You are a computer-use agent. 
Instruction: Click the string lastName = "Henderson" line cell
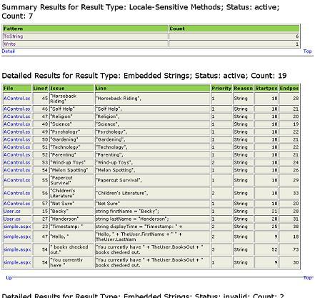(152, 219)
